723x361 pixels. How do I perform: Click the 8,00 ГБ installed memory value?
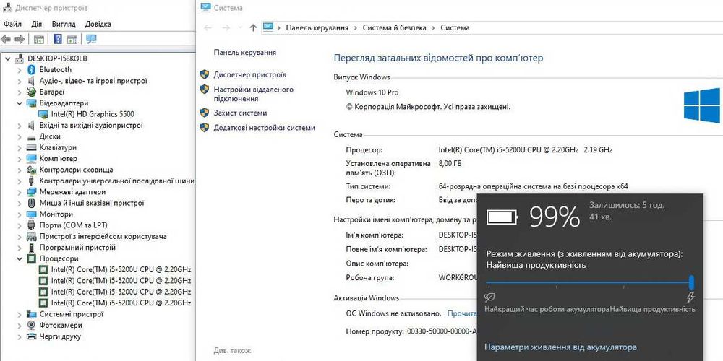pyautogui.click(x=450, y=163)
